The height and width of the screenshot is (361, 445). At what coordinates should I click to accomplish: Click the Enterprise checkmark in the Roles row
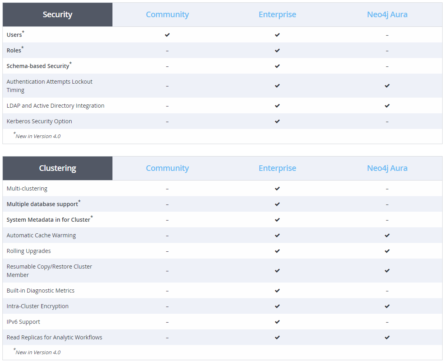277,50
